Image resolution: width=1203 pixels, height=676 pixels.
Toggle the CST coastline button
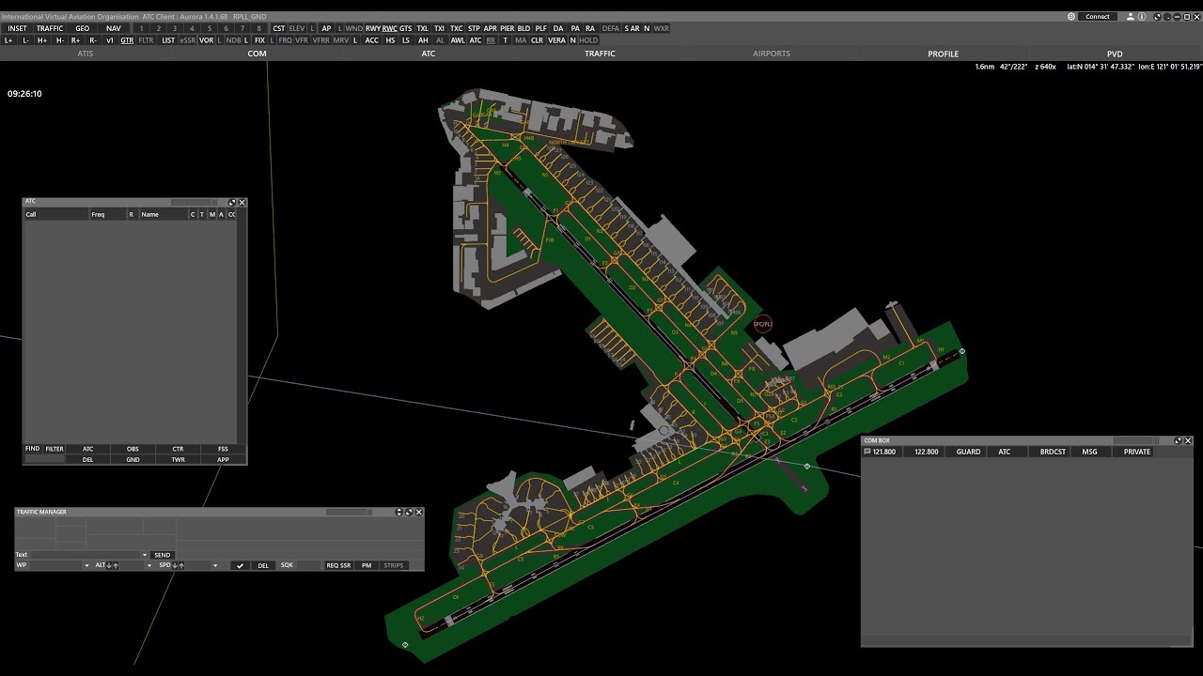pyautogui.click(x=278, y=28)
